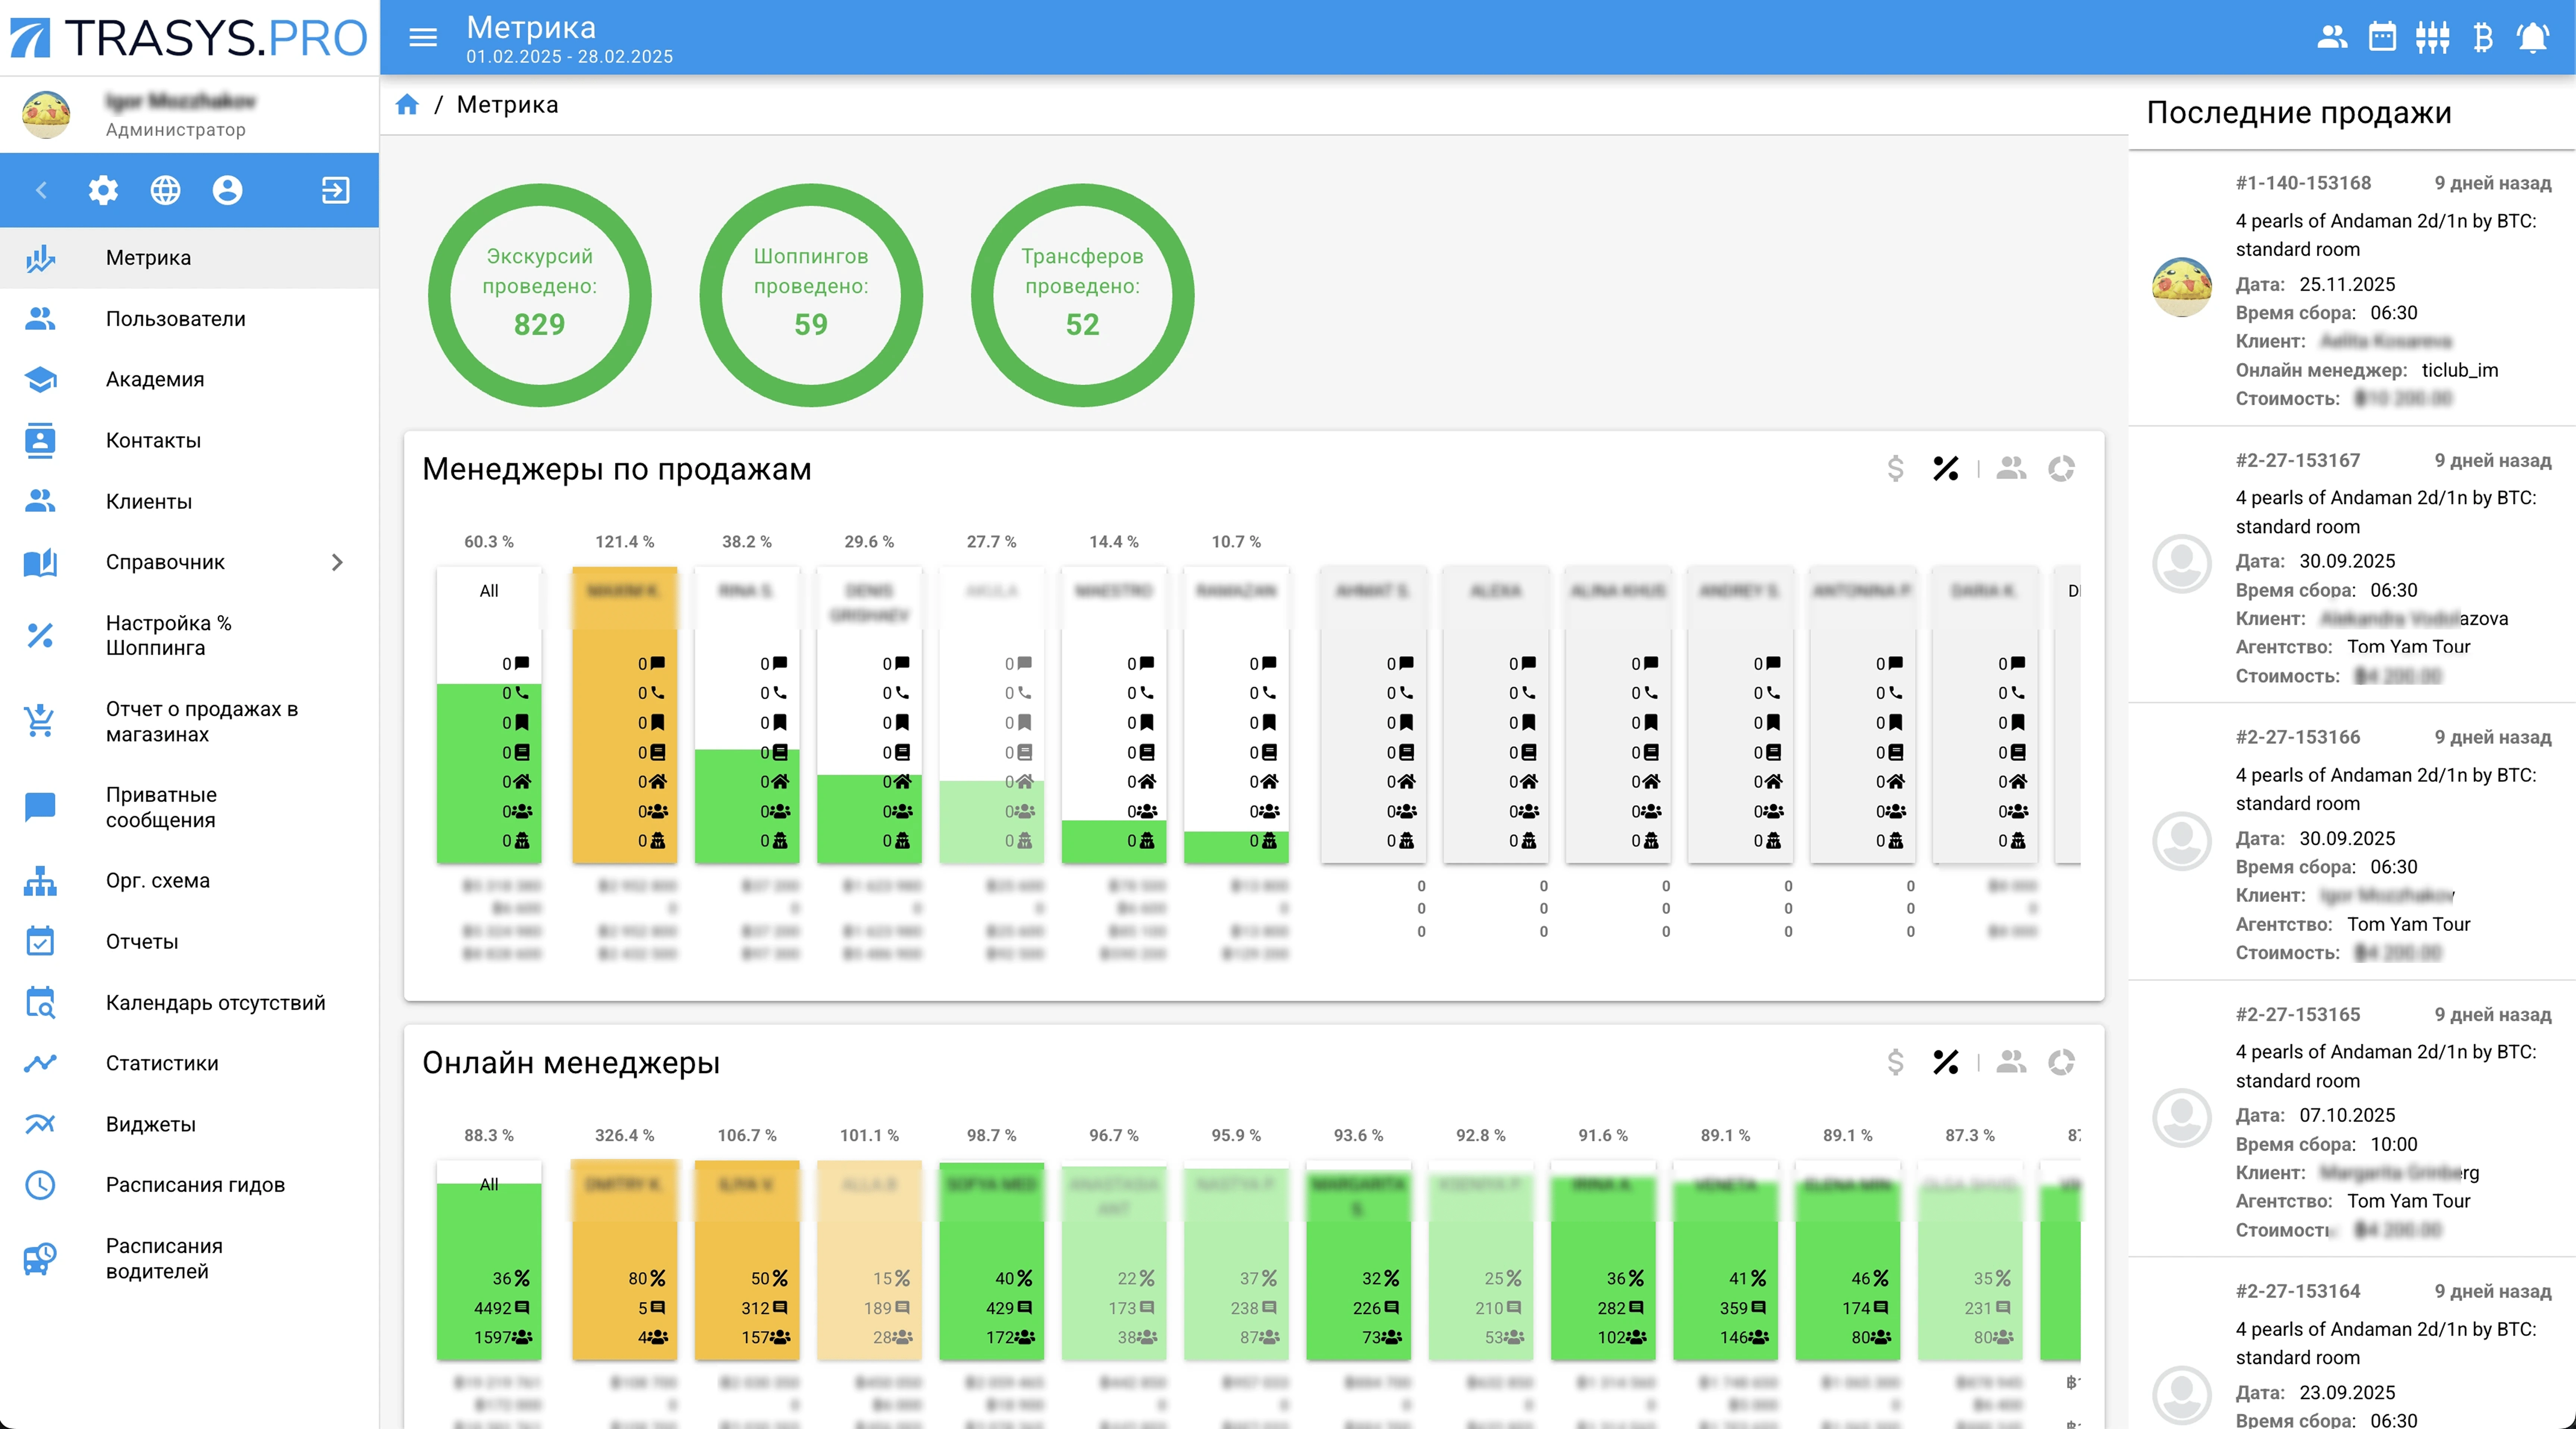
Task: Go to Статистики menu item
Action: click(x=162, y=1063)
